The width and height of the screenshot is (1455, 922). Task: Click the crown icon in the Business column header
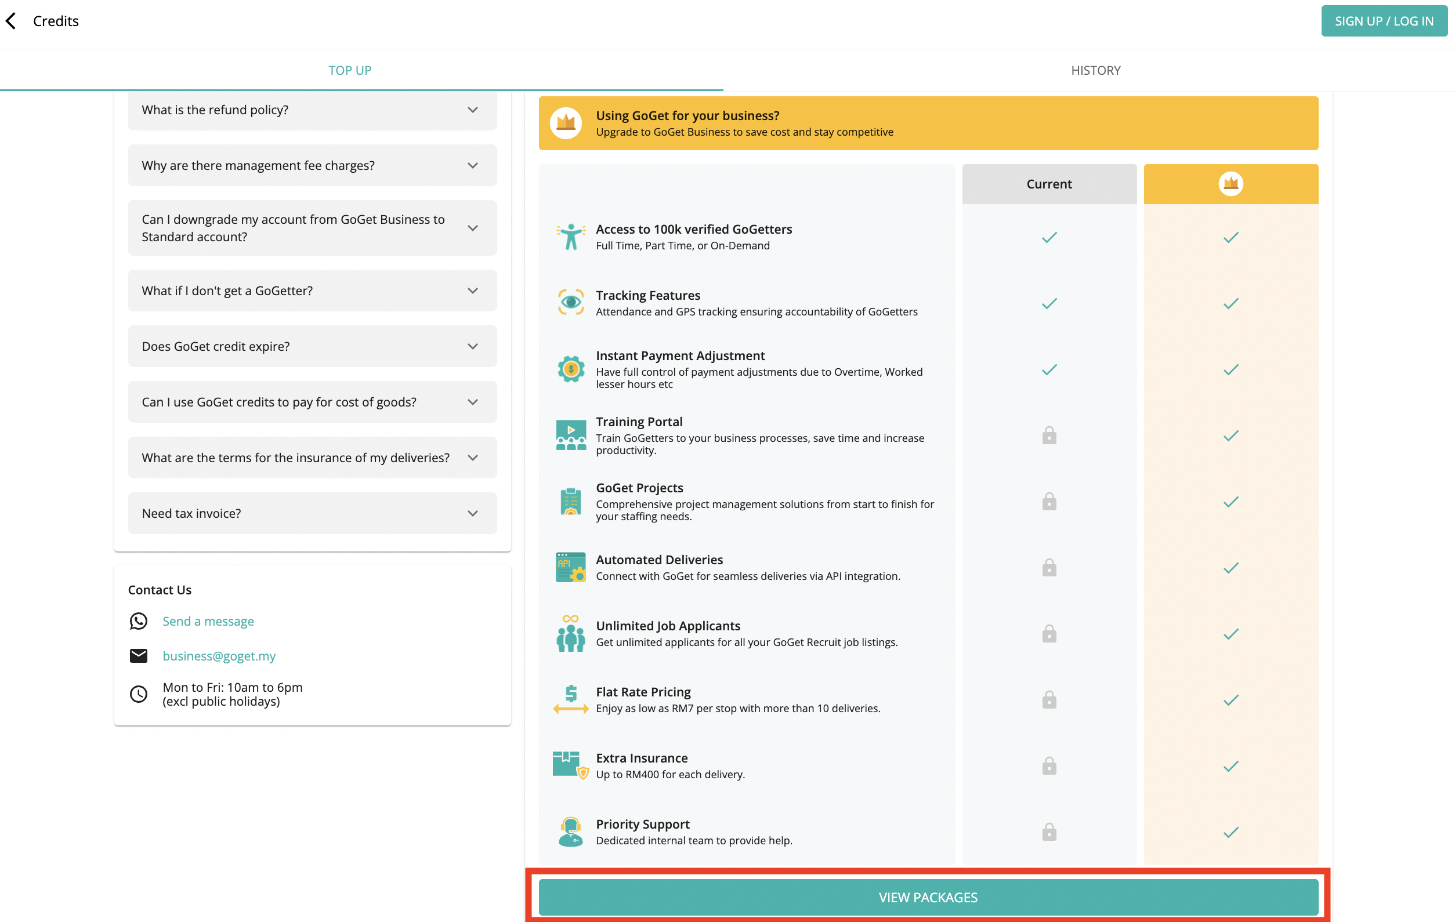tap(1231, 184)
